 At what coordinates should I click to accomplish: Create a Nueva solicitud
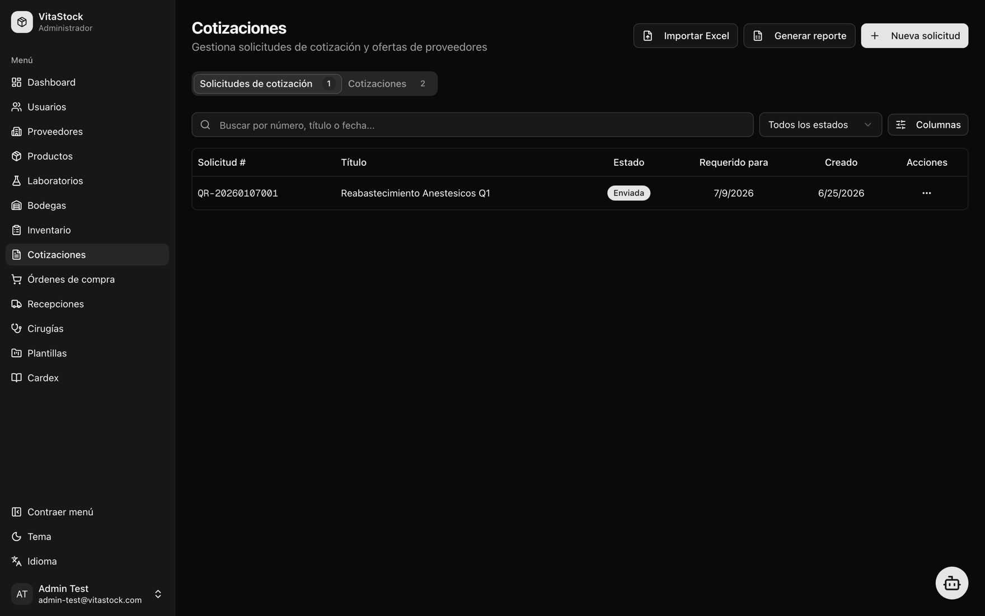tap(914, 36)
